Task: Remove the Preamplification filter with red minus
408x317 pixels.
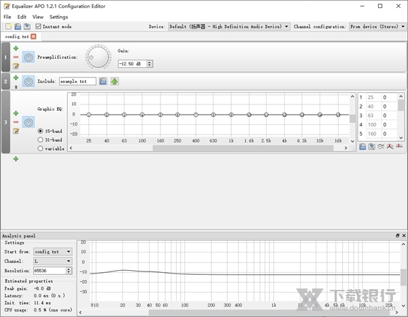Action: click(16, 57)
